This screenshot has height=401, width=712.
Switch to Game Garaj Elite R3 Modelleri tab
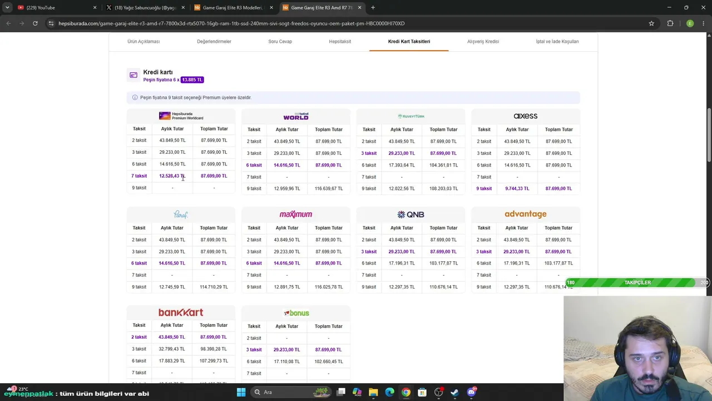tap(233, 8)
